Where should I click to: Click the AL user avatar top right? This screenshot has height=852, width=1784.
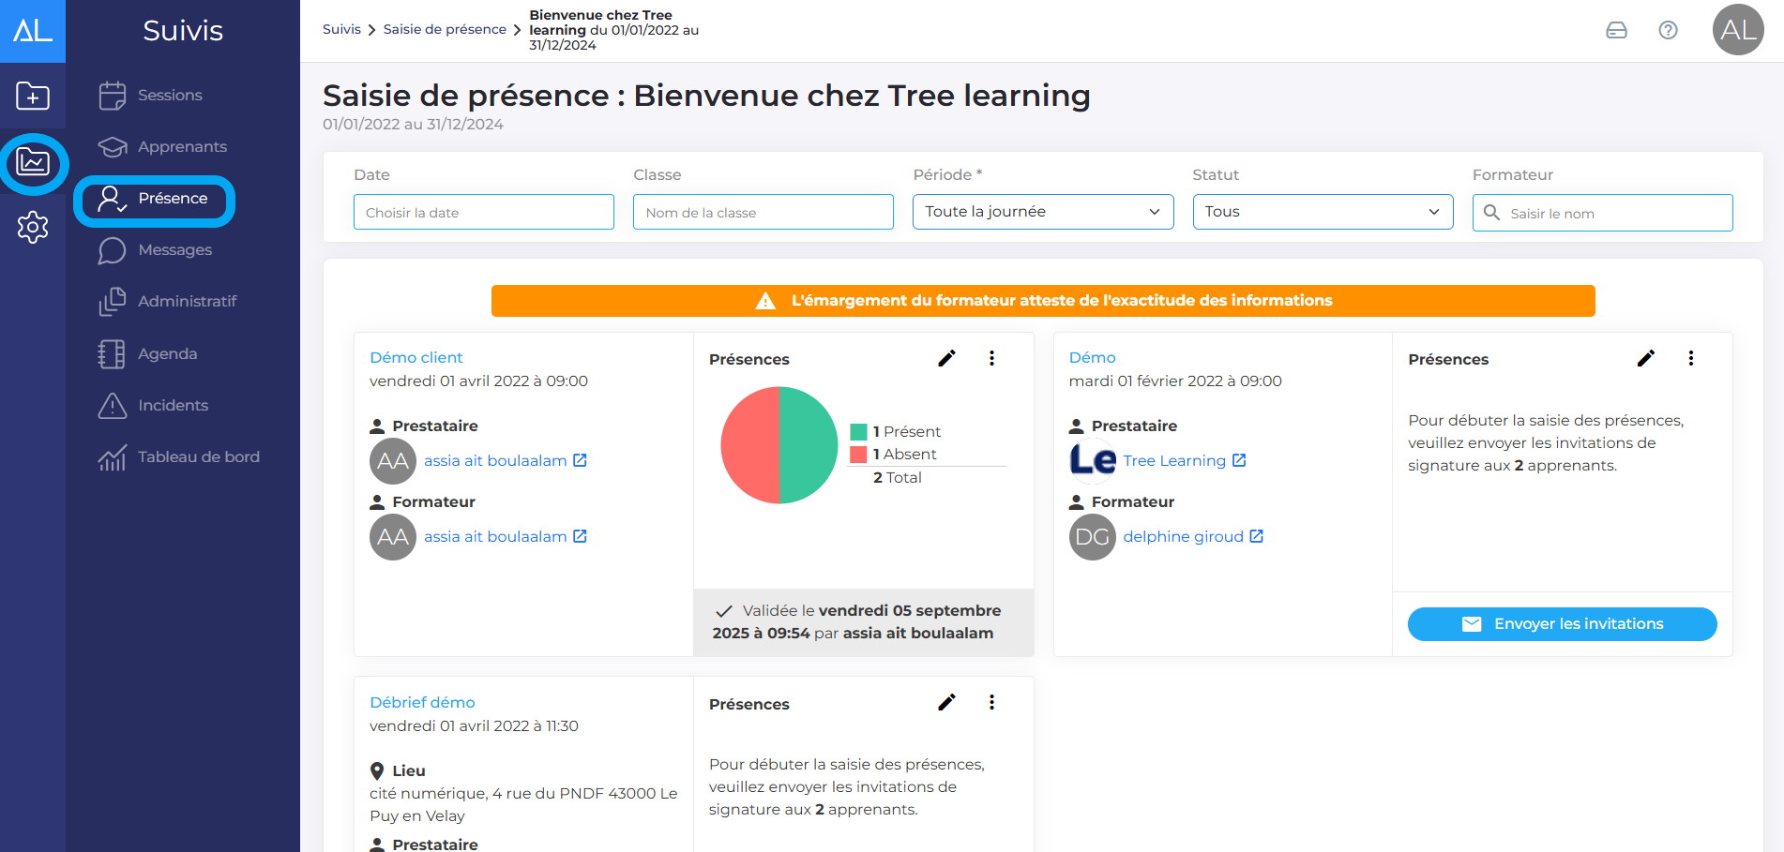tap(1737, 30)
